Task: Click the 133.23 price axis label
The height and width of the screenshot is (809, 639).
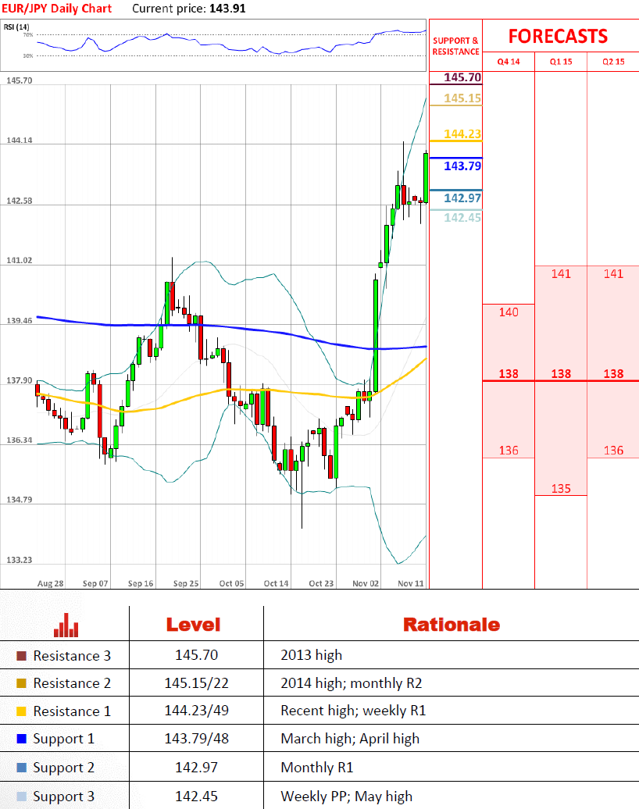Action: click(x=19, y=560)
